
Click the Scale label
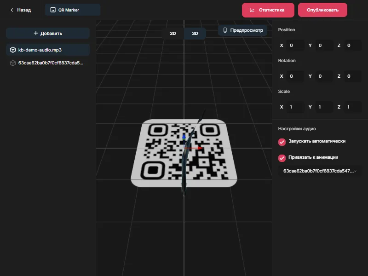284,91
